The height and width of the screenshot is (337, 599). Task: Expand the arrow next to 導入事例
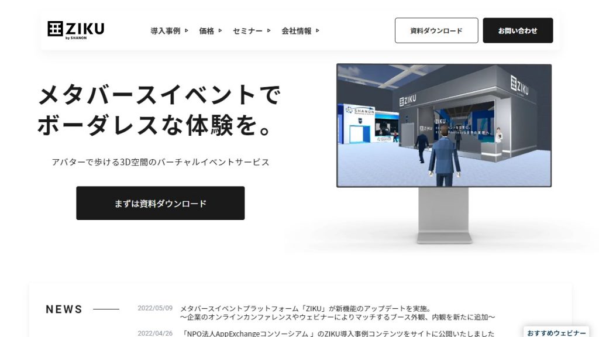coord(187,30)
